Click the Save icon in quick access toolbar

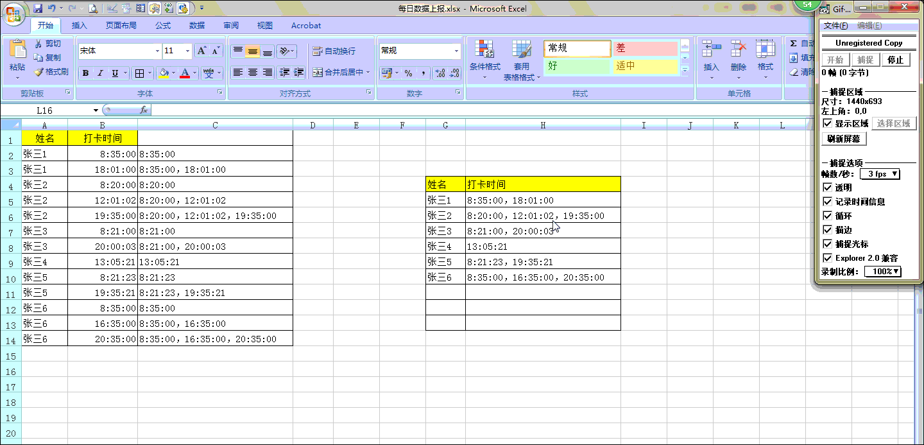tap(38, 8)
